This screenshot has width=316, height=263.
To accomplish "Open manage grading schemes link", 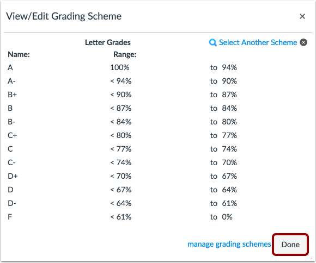I will pyautogui.click(x=229, y=245).
